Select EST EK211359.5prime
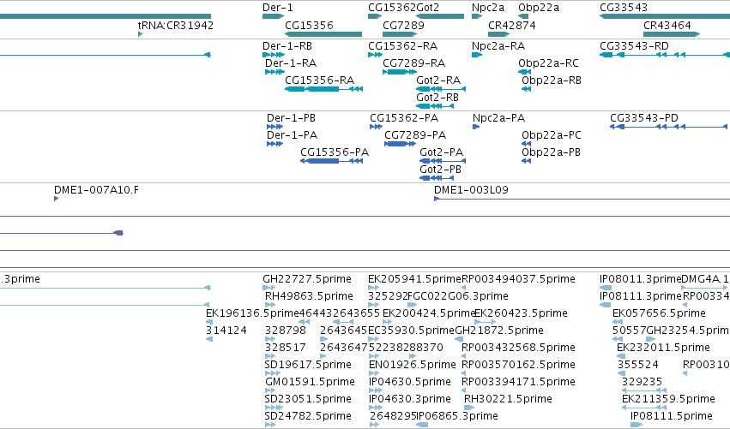This screenshot has height=429, width=730. pos(668,399)
